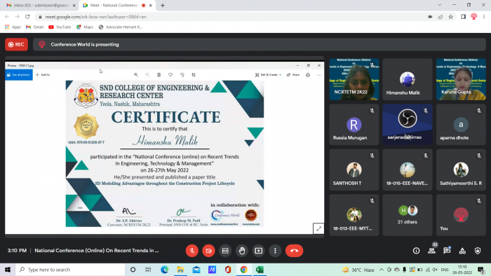Toggle the camera on/off button
The height and width of the screenshot is (276, 491).
click(x=208, y=251)
